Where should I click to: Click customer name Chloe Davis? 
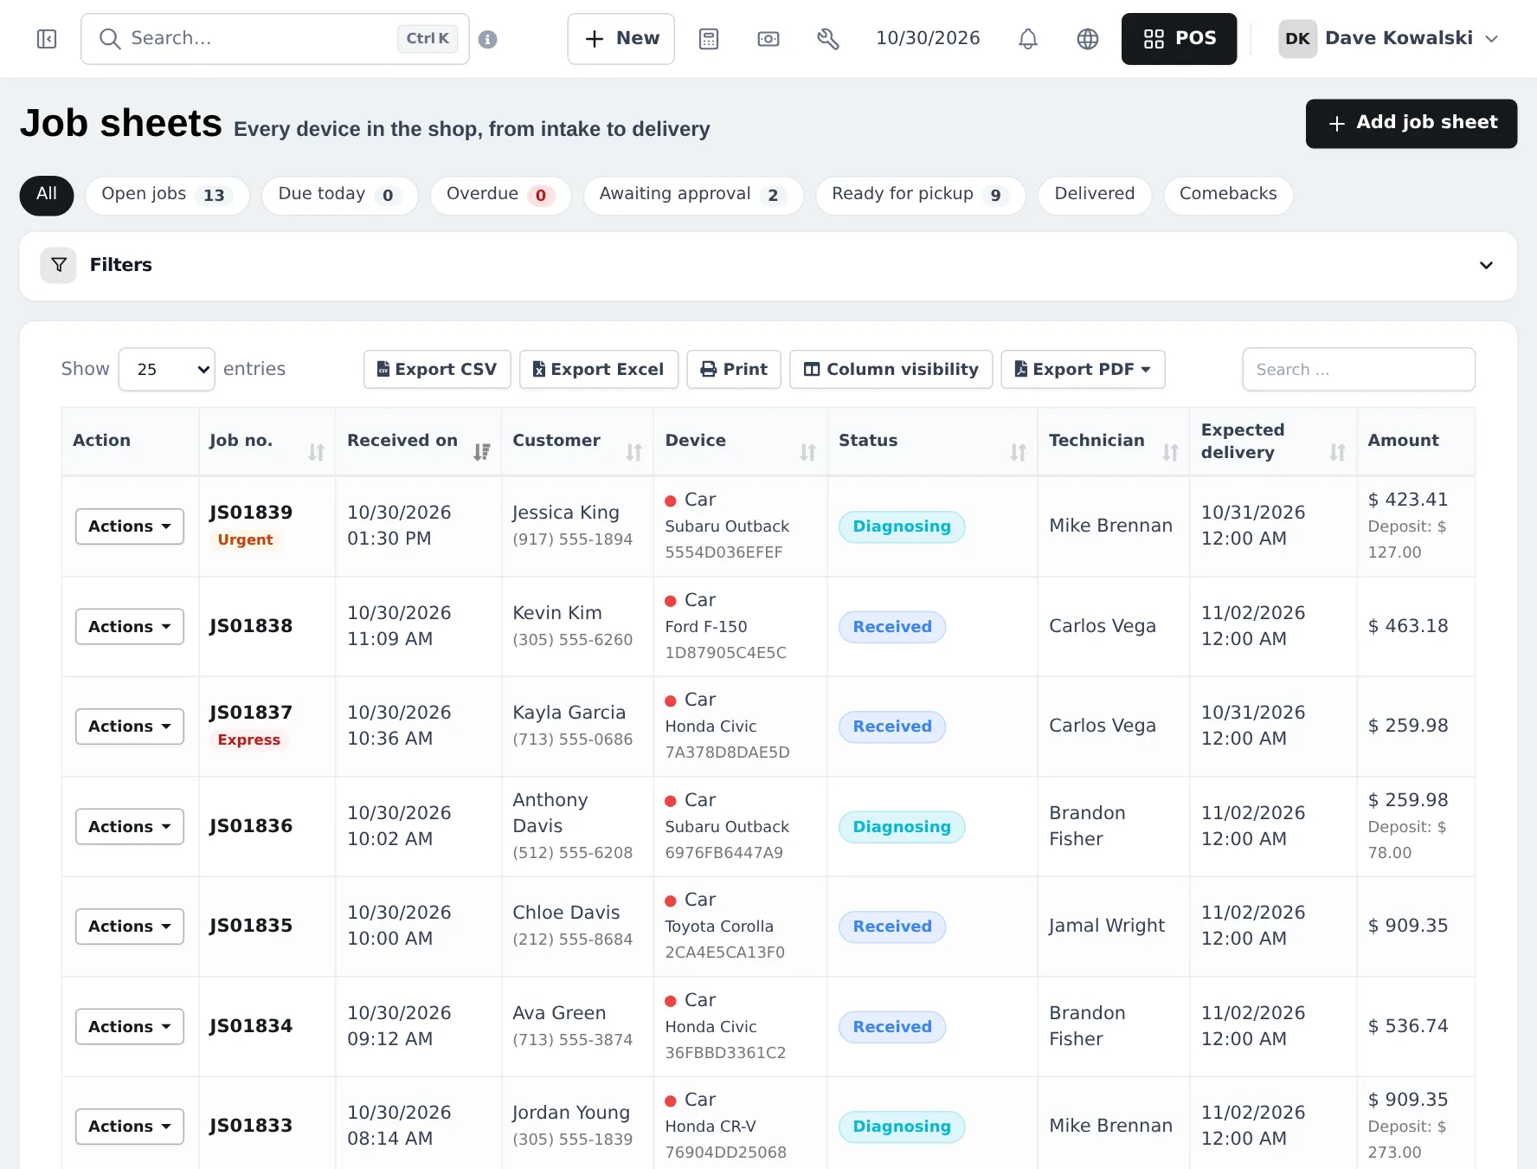[x=566, y=913]
